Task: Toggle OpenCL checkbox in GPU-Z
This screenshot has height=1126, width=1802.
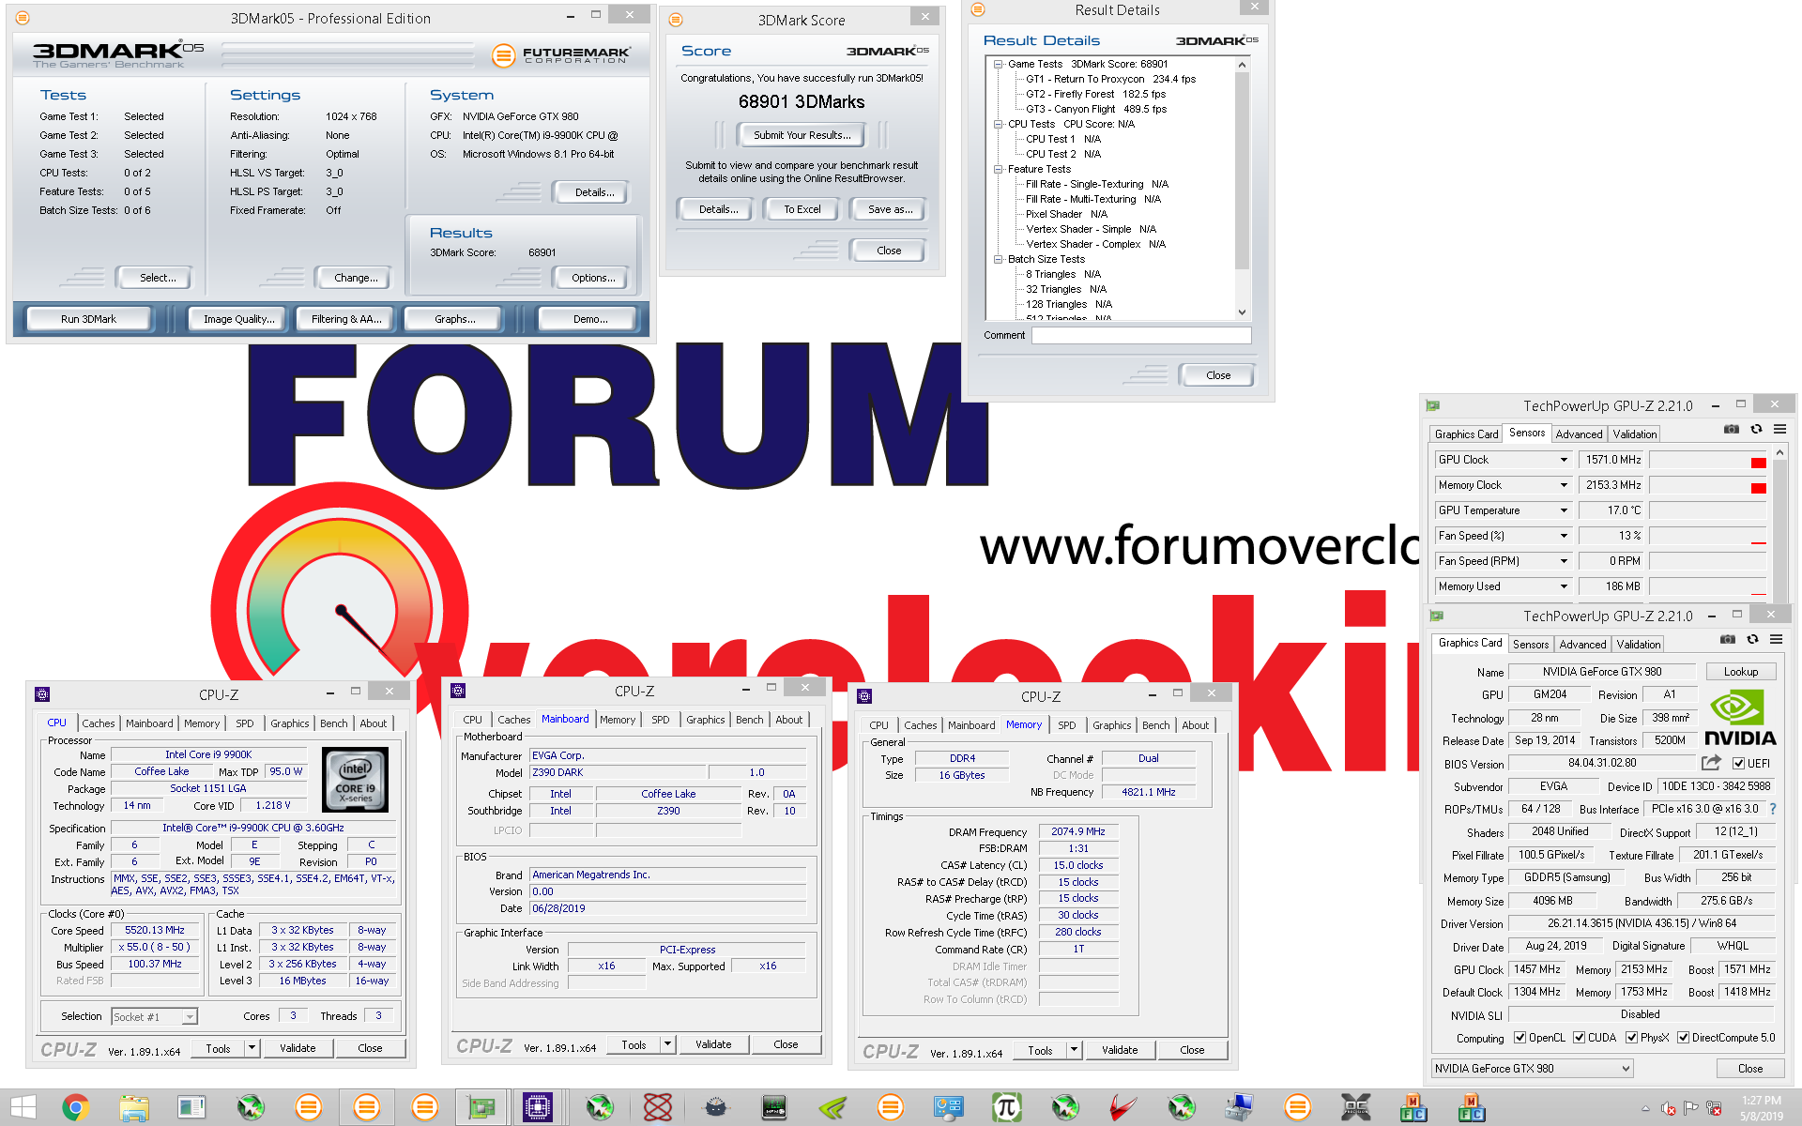Action: pos(1520,1038)
